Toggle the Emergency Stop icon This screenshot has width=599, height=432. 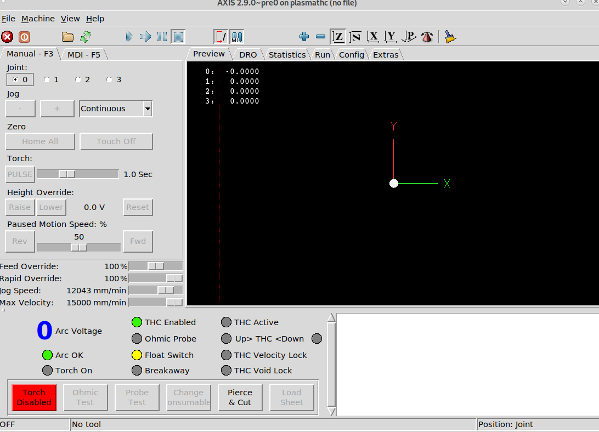pos(7,37)
